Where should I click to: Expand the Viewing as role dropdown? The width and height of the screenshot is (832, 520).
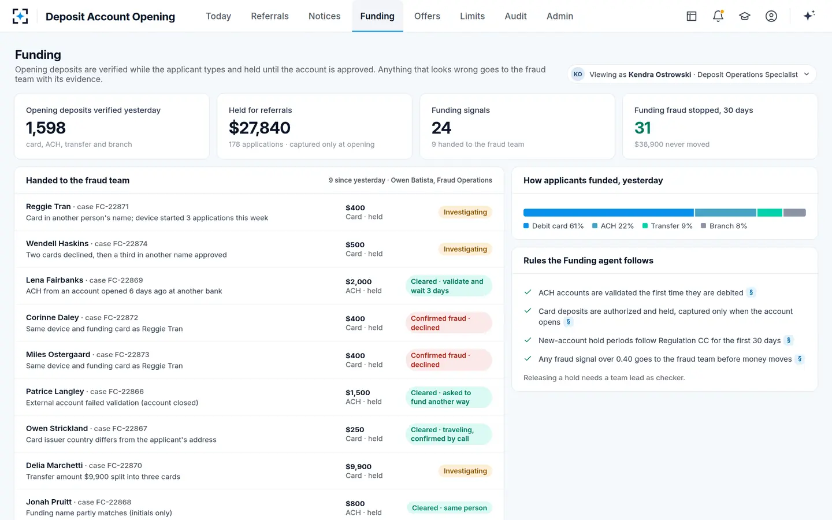[692, 74]
